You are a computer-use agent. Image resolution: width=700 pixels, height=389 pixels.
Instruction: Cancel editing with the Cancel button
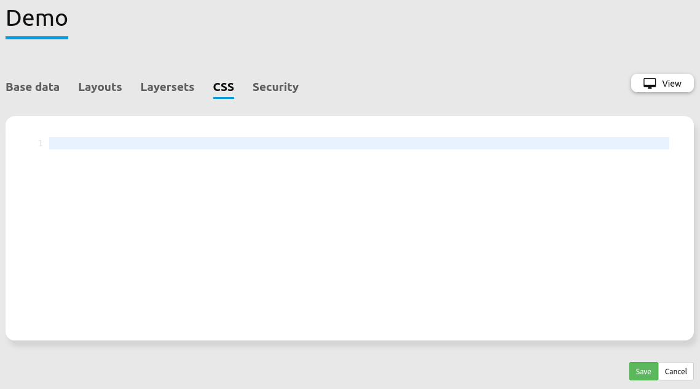(675, 371)
